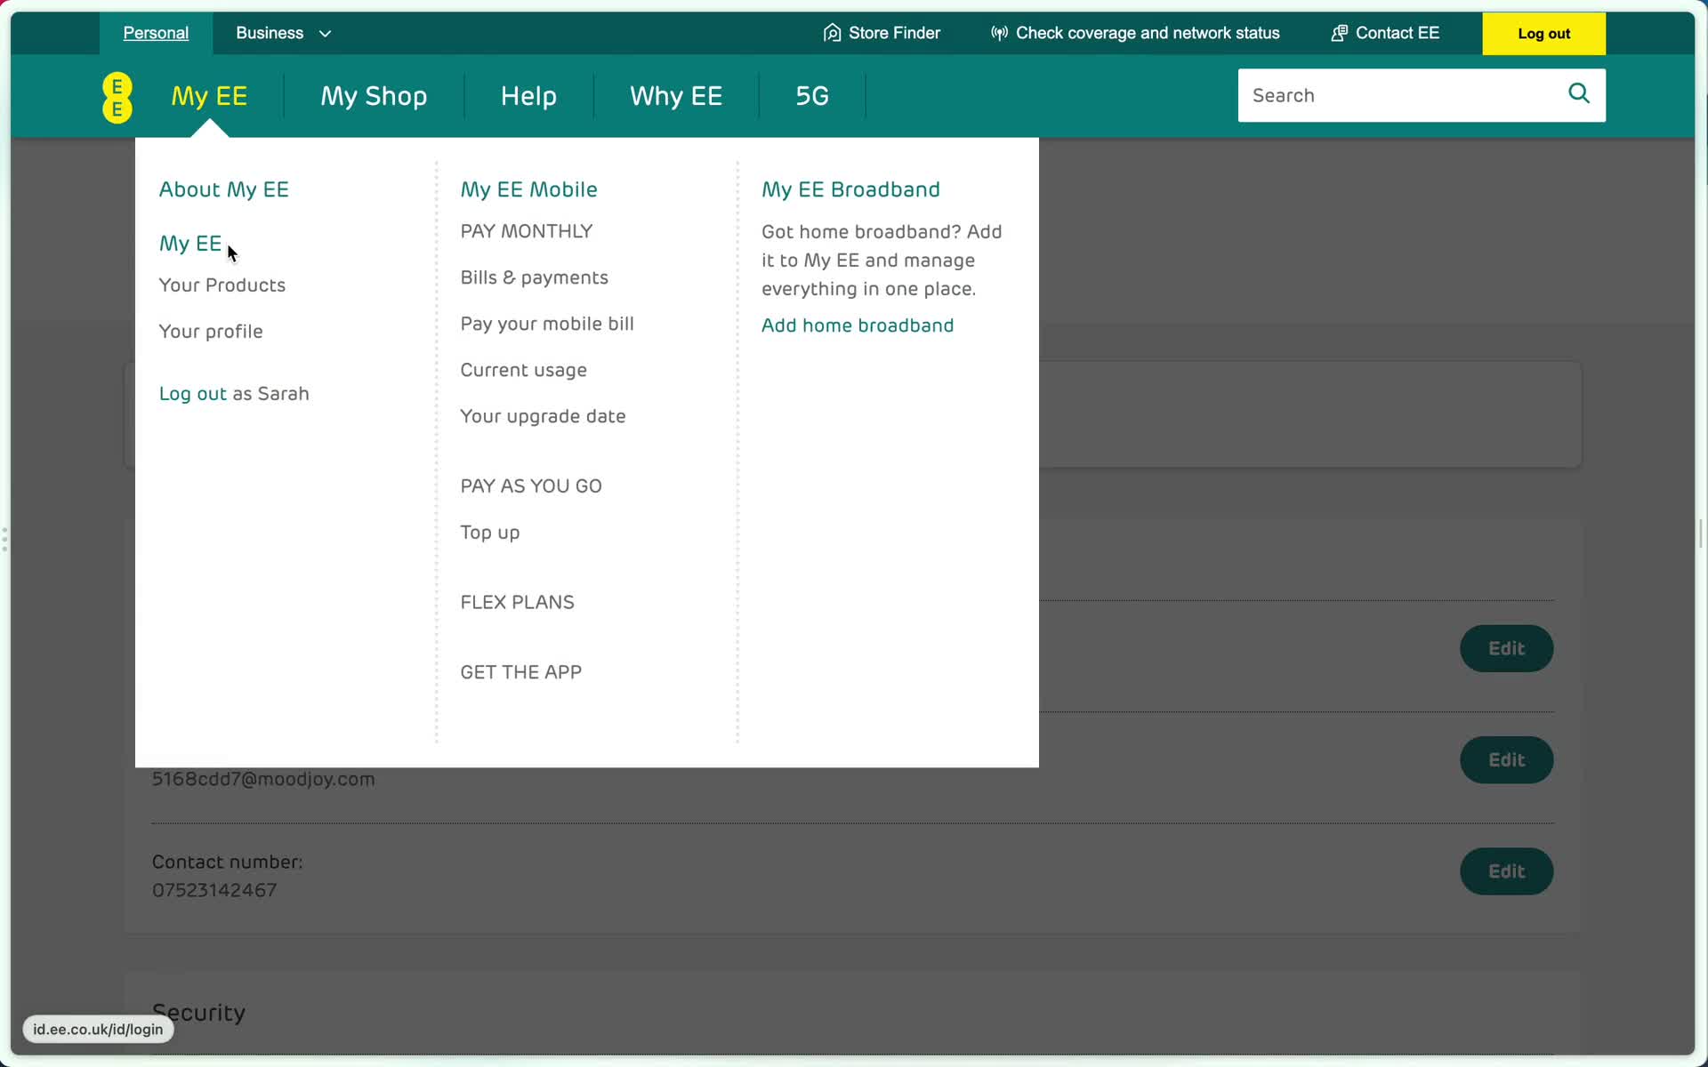The height and width of the screenshot is (1067, 1708).
Task: Open the Why EE menu
Action: click(676, 96)
